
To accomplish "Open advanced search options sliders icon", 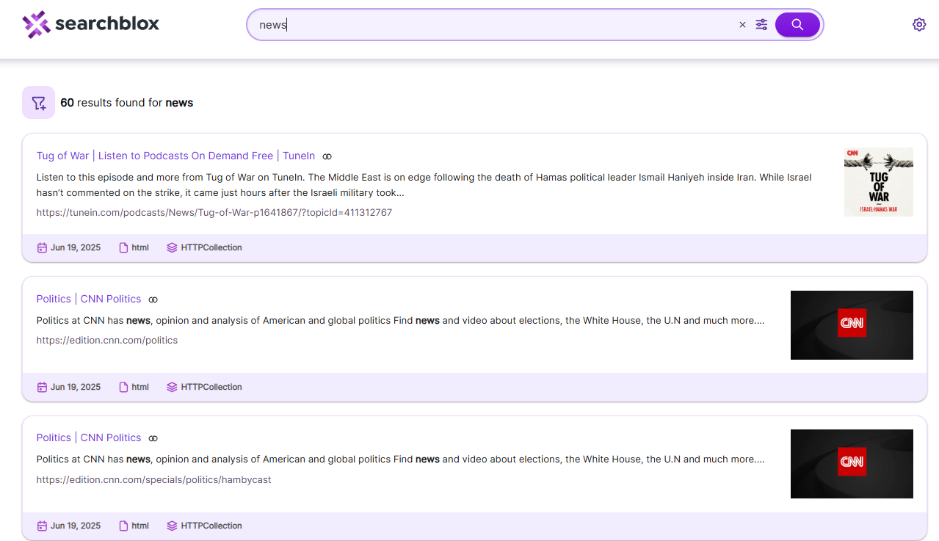I will (x=761, y=25).
